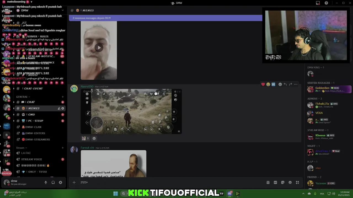Viewport: 353px width, 198px height.
Task: Forward Nasro000's message
Action: tap(290, 84)
